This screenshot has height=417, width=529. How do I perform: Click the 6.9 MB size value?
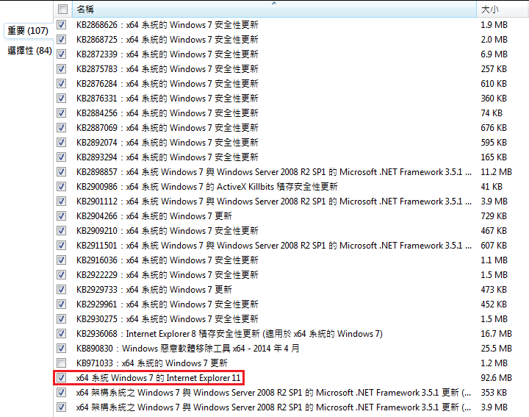[x=494, y=54]
